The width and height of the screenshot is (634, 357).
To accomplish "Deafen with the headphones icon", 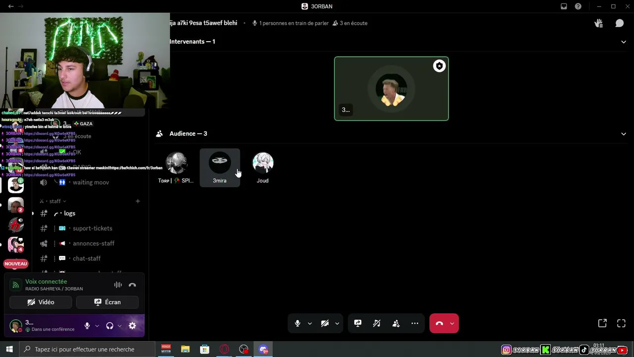I will tap(110, 326).
